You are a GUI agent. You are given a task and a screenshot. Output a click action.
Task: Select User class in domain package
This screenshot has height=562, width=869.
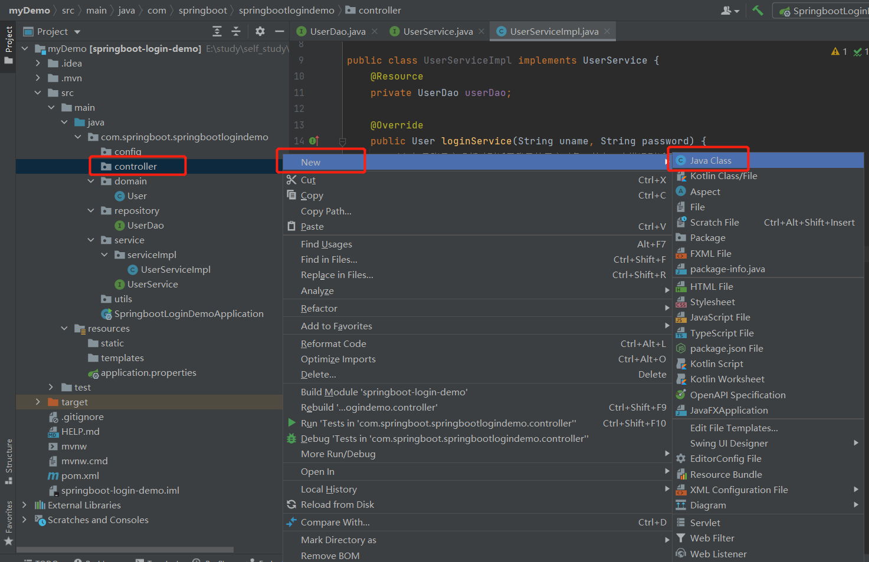136,196
